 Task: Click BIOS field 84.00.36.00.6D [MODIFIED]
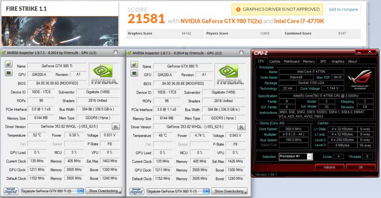coord(57,84)
